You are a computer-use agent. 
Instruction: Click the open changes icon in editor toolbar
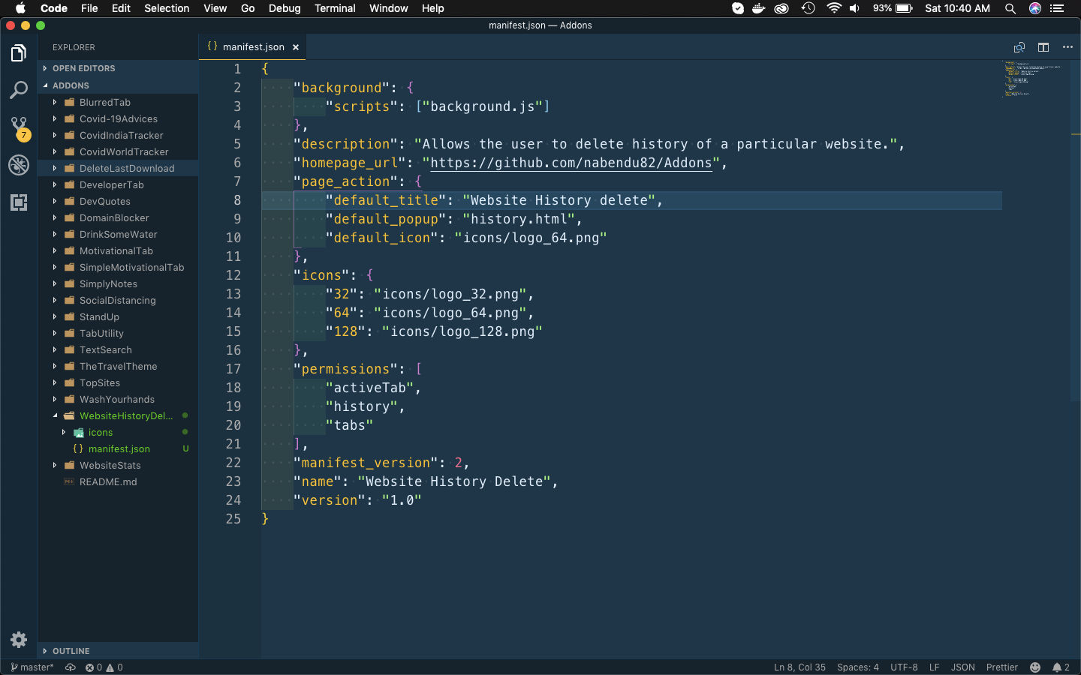point(1019,47)
